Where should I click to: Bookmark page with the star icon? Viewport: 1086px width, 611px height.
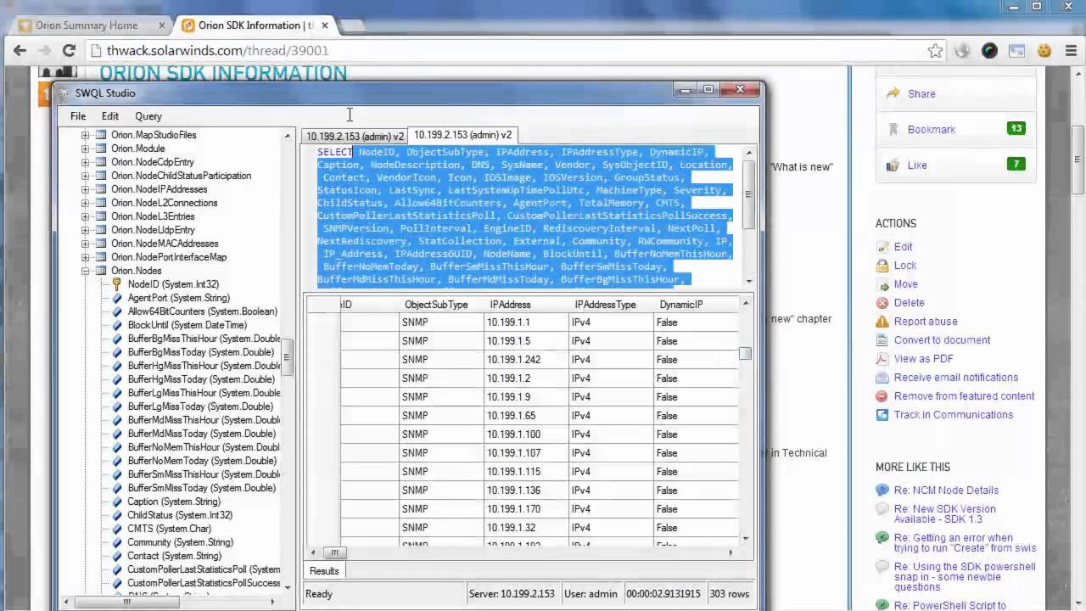click(935, 51)
